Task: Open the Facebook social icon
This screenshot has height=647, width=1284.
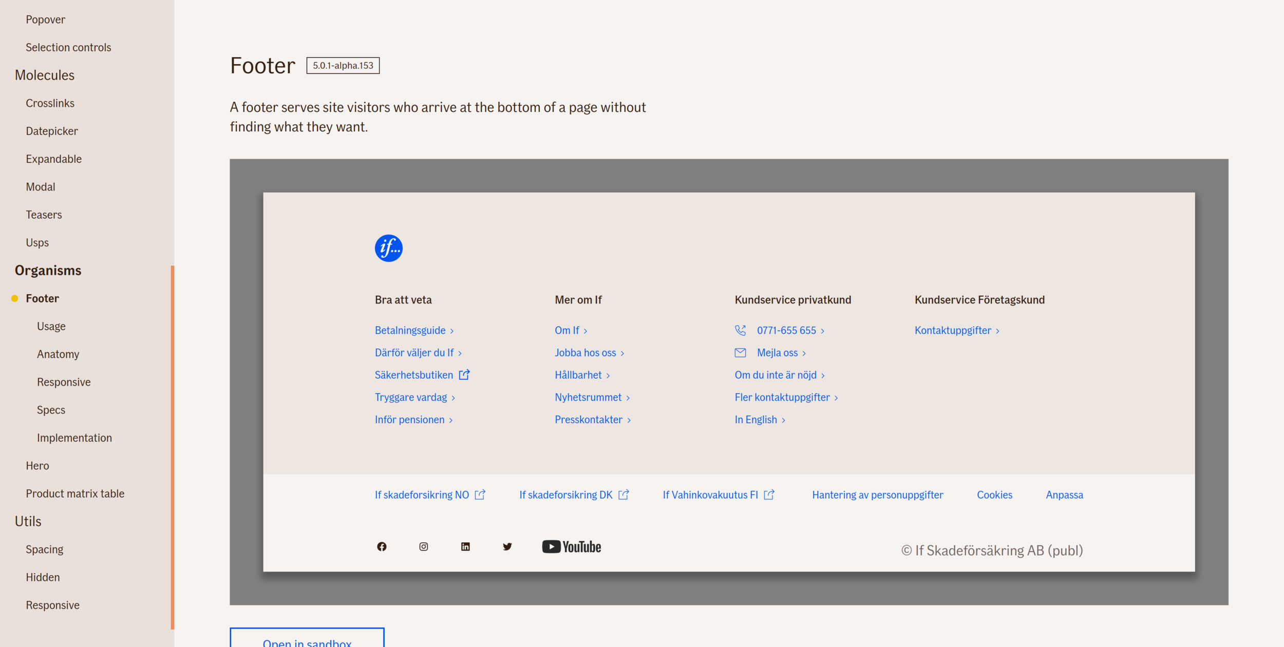Action: 382,546
